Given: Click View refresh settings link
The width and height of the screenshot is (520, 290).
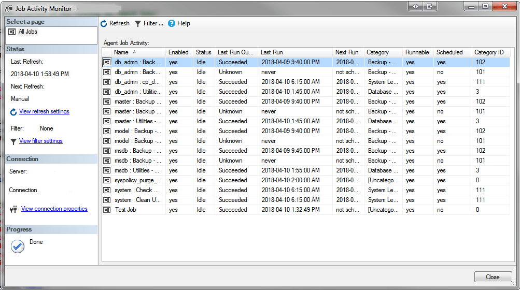Looking at the screenshot, I should coord(44,111).
